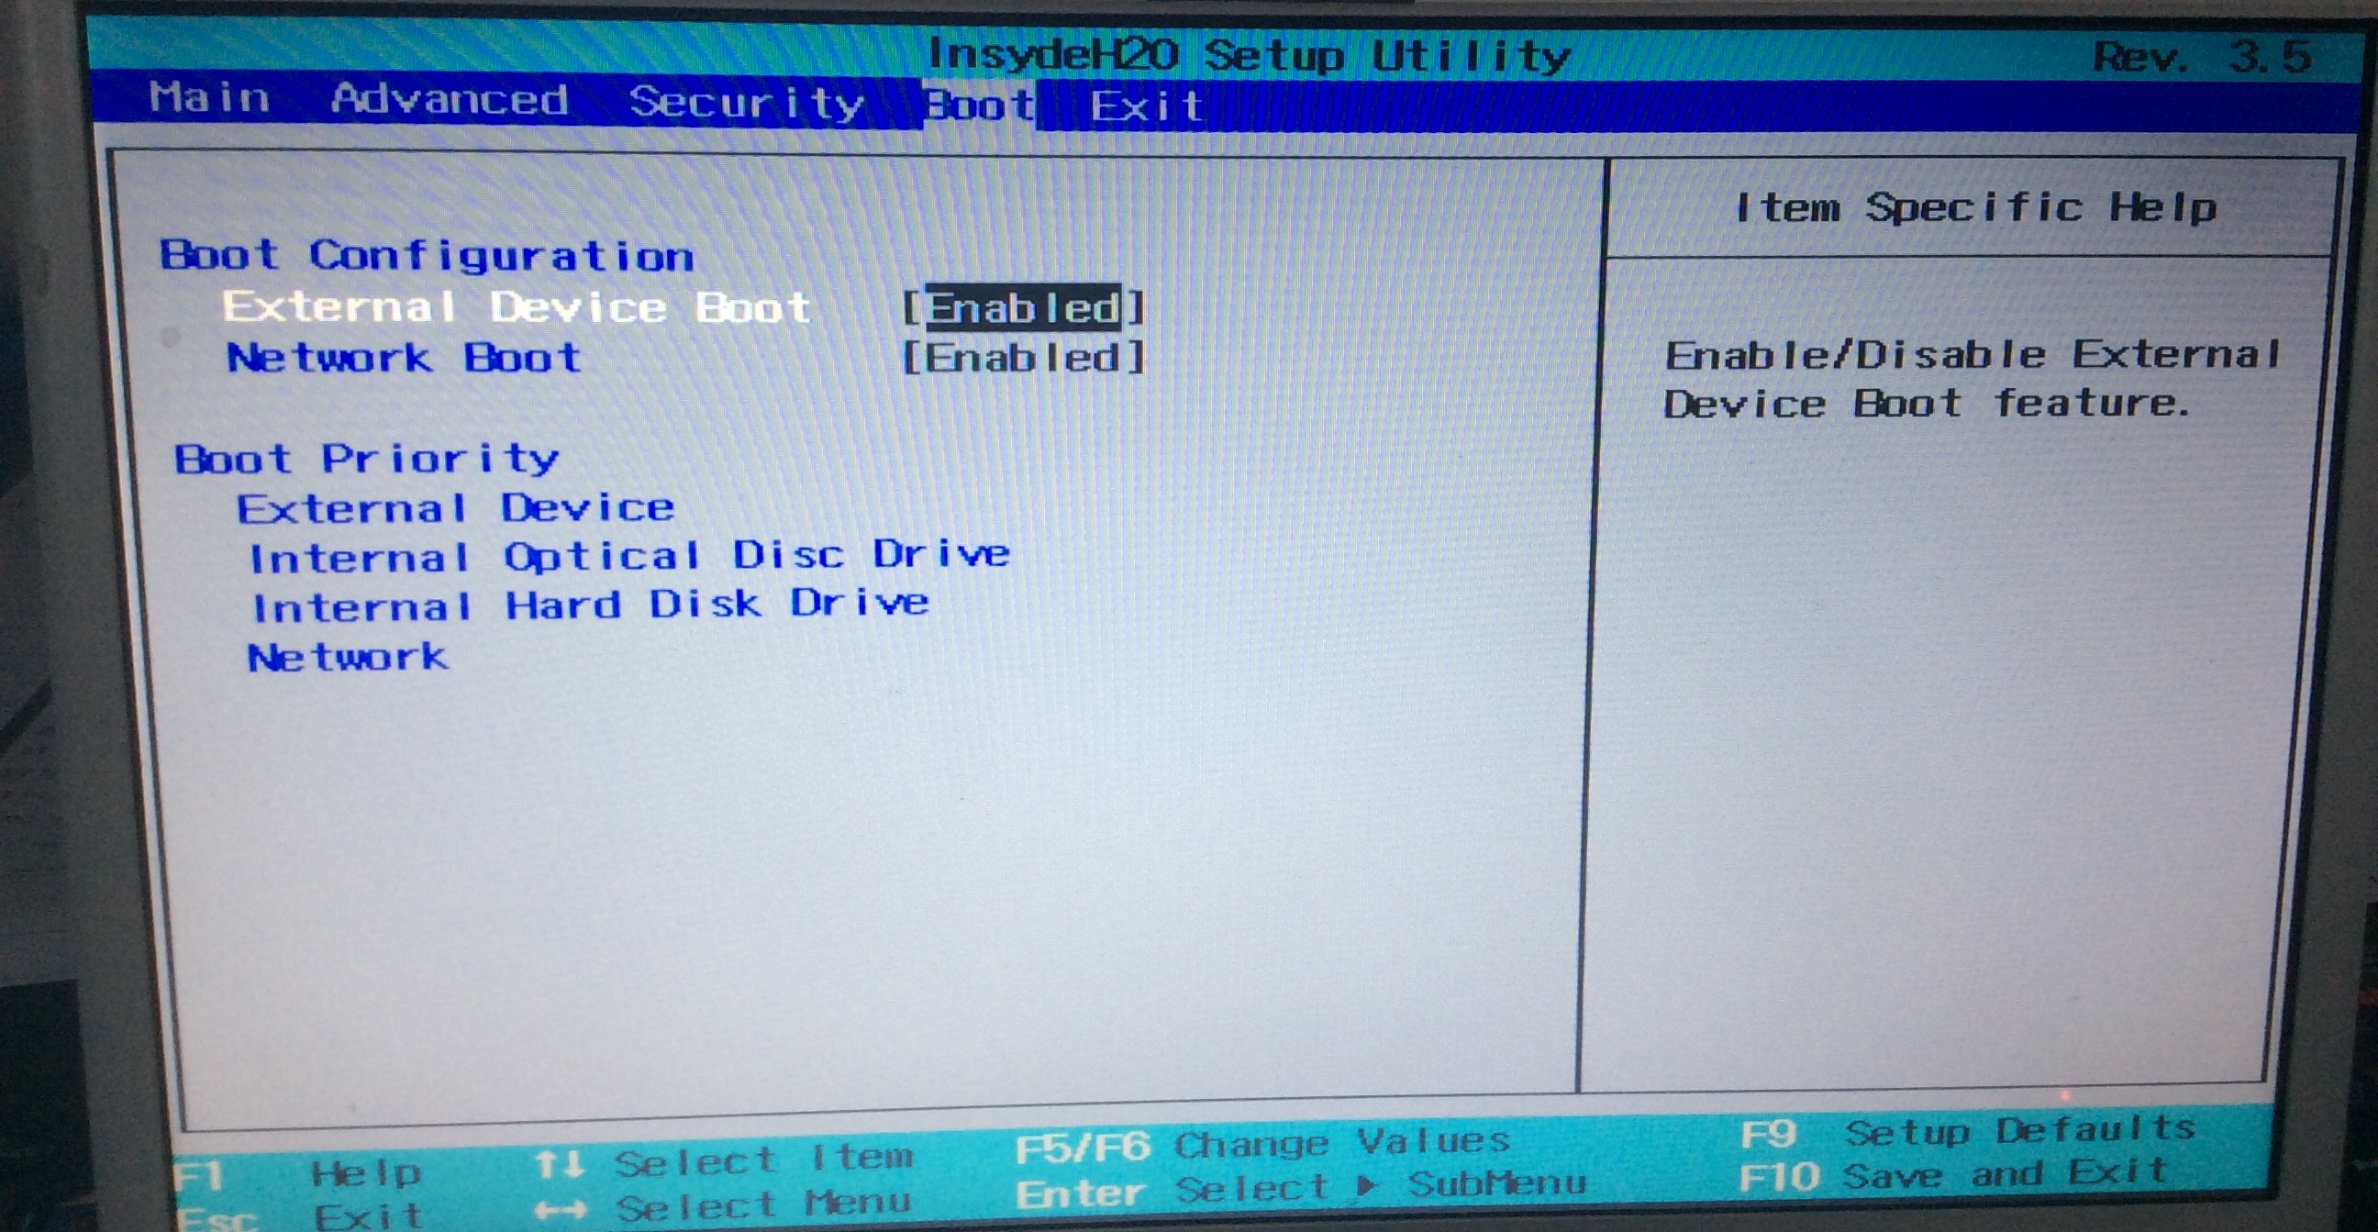
Task: Click F5/F6 Change Values hint
Action: [x=1261, y=1145]
